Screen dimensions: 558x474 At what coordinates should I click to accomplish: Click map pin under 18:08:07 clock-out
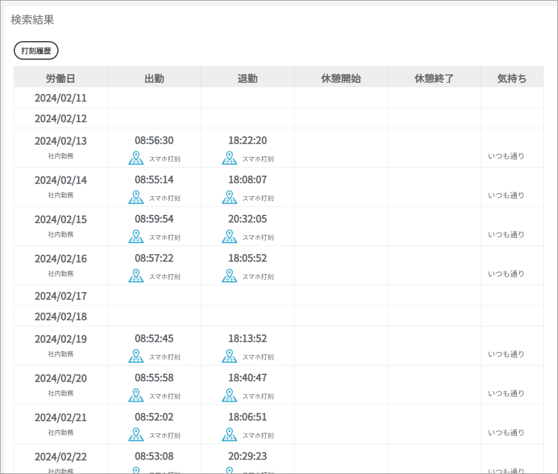(x=229, y=197)
